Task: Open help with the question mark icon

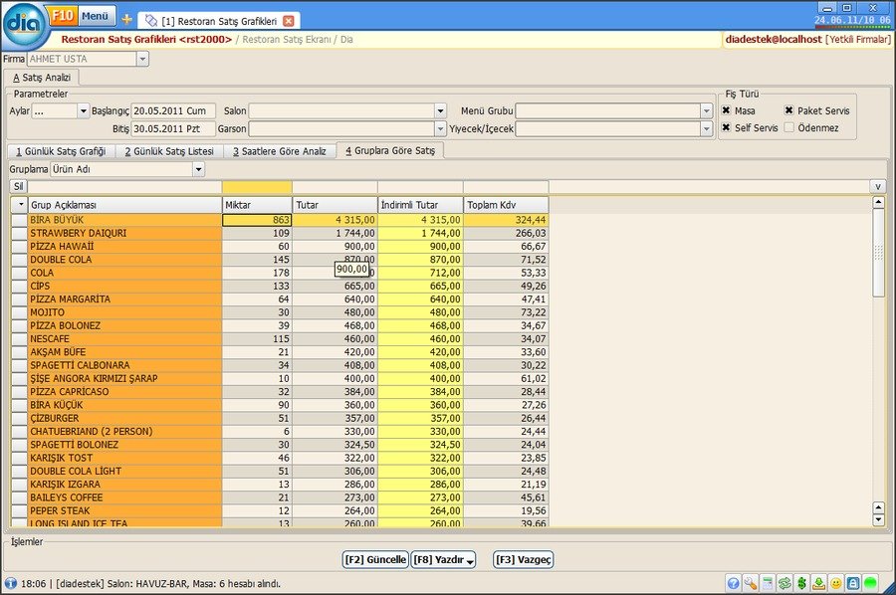Action: pyautogui.click(x=733, y=583)
